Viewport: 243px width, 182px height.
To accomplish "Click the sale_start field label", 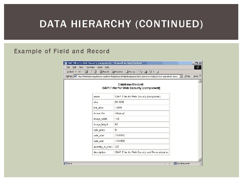I will (x=99, y=135).
